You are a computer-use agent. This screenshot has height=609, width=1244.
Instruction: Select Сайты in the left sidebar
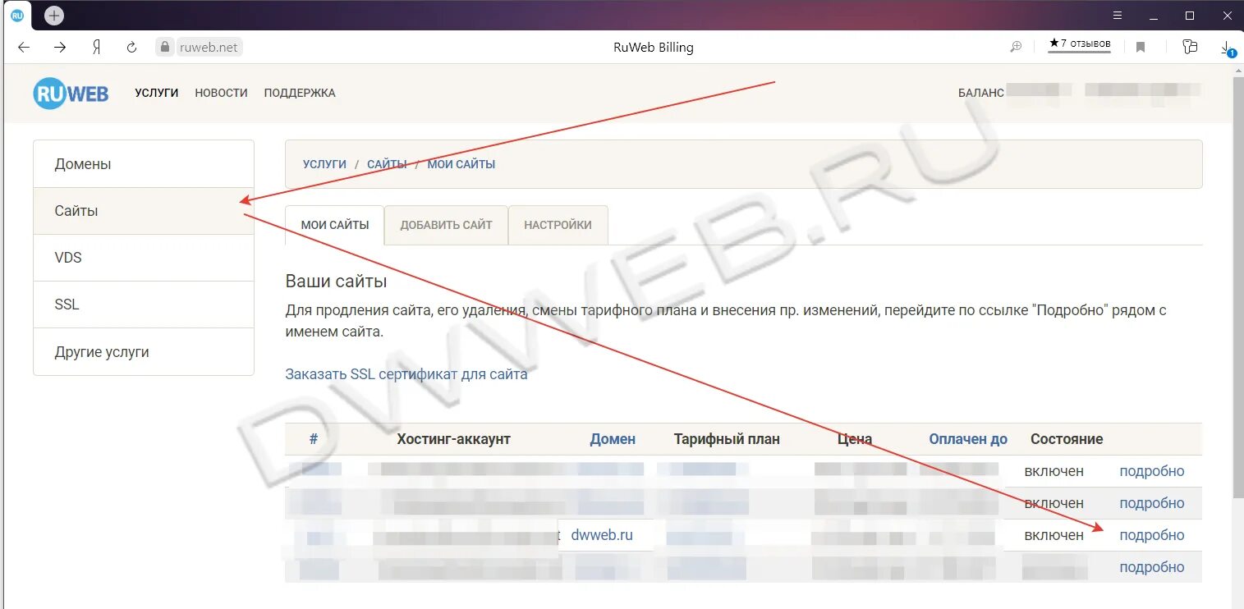(x=144, y=211)
